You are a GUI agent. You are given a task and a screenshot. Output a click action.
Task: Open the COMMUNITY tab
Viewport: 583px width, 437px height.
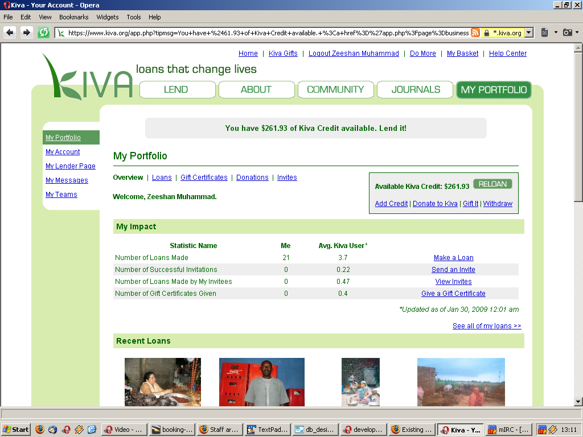point(335,89)
